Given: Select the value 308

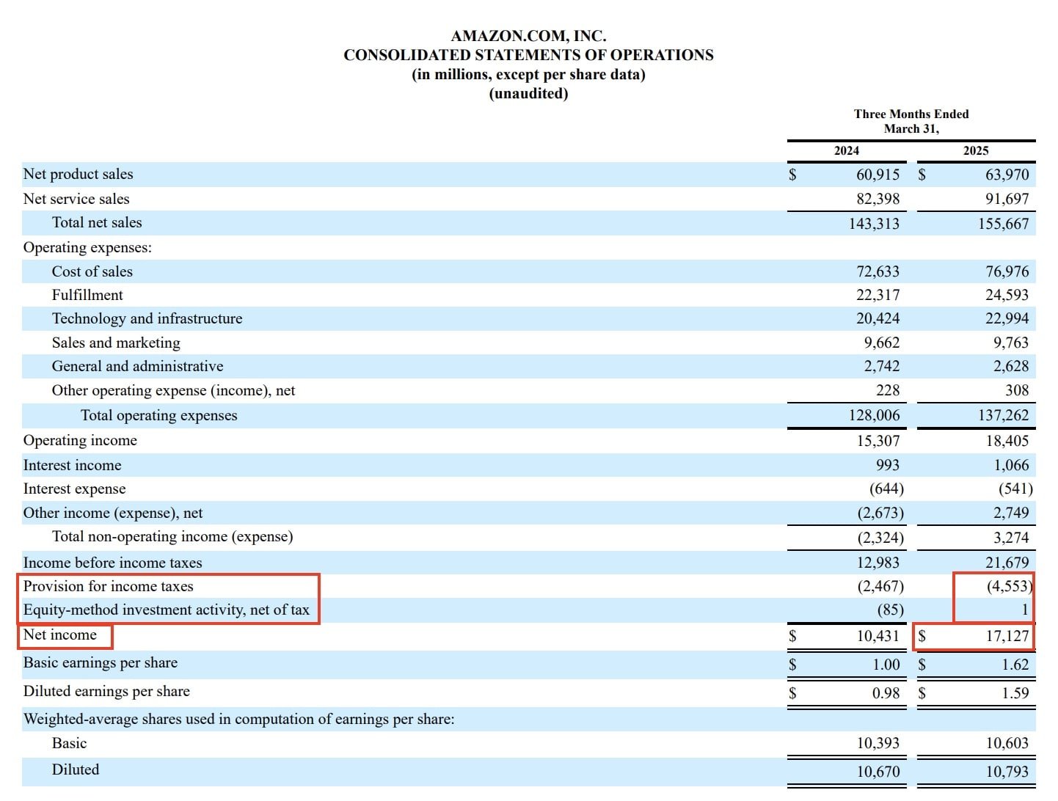Looking at the screenshot, I should click(x=1017, y=390).
